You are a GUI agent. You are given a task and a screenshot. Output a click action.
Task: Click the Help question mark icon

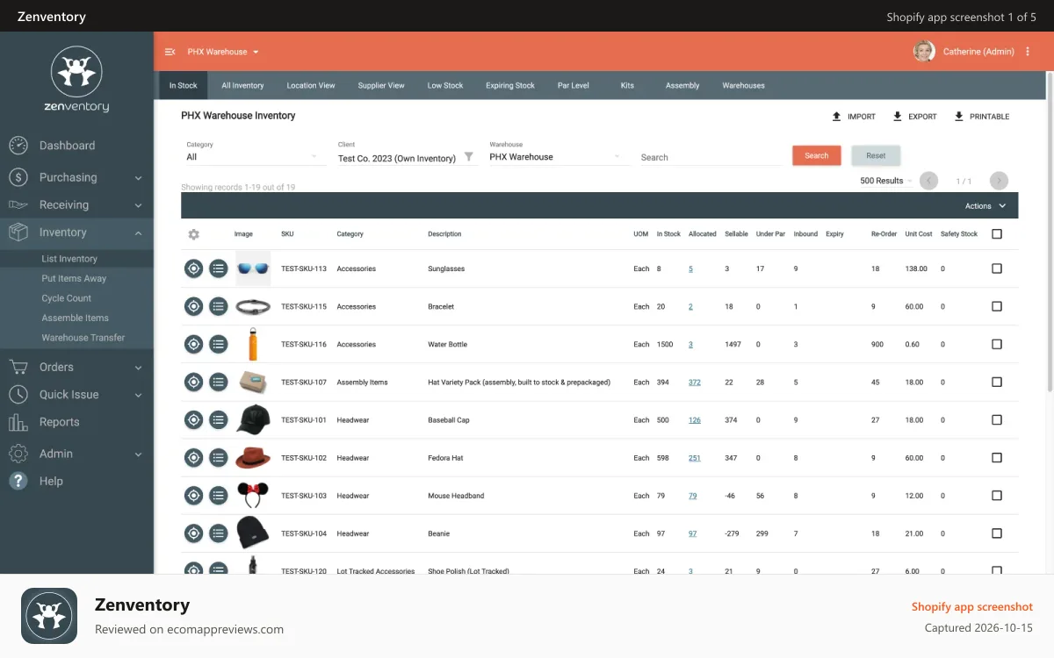tap(18, 481)
